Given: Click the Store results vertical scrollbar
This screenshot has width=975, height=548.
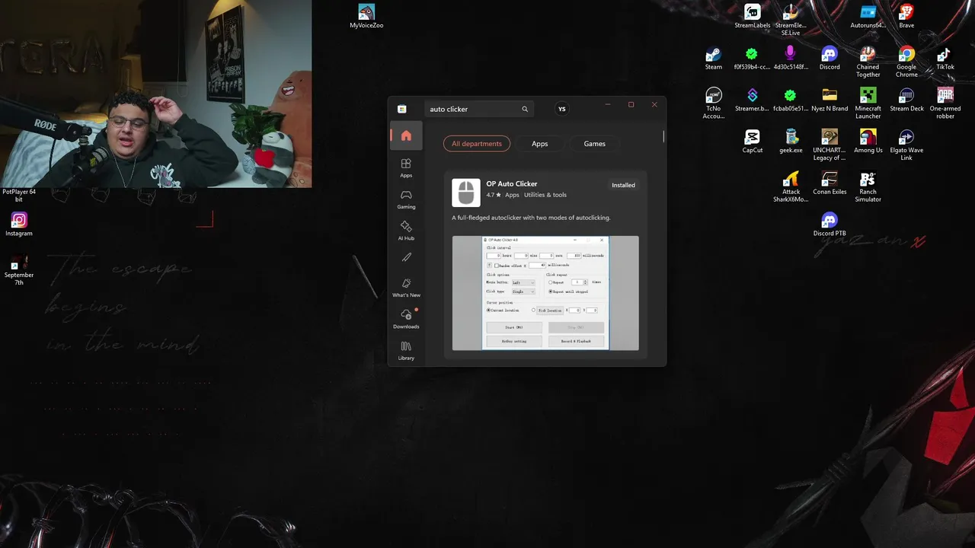Looking at the screenshot, I should [x=663, y=137].
